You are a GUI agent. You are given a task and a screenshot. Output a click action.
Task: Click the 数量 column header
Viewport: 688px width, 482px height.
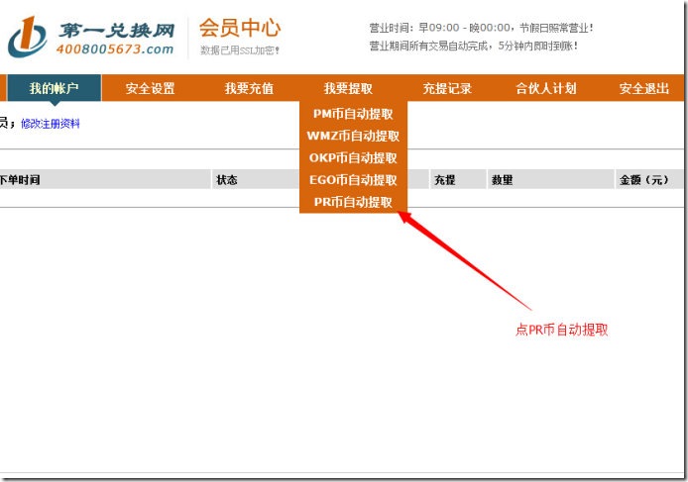503,180
